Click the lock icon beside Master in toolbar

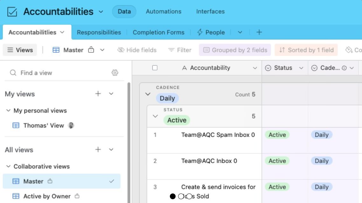coord(91,50)
